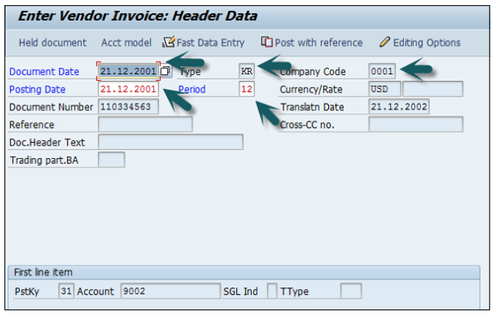The width and height of the screenshot is (496, 314).
Task: Click the Fast Data Entry icon
Action: [169, 43]
